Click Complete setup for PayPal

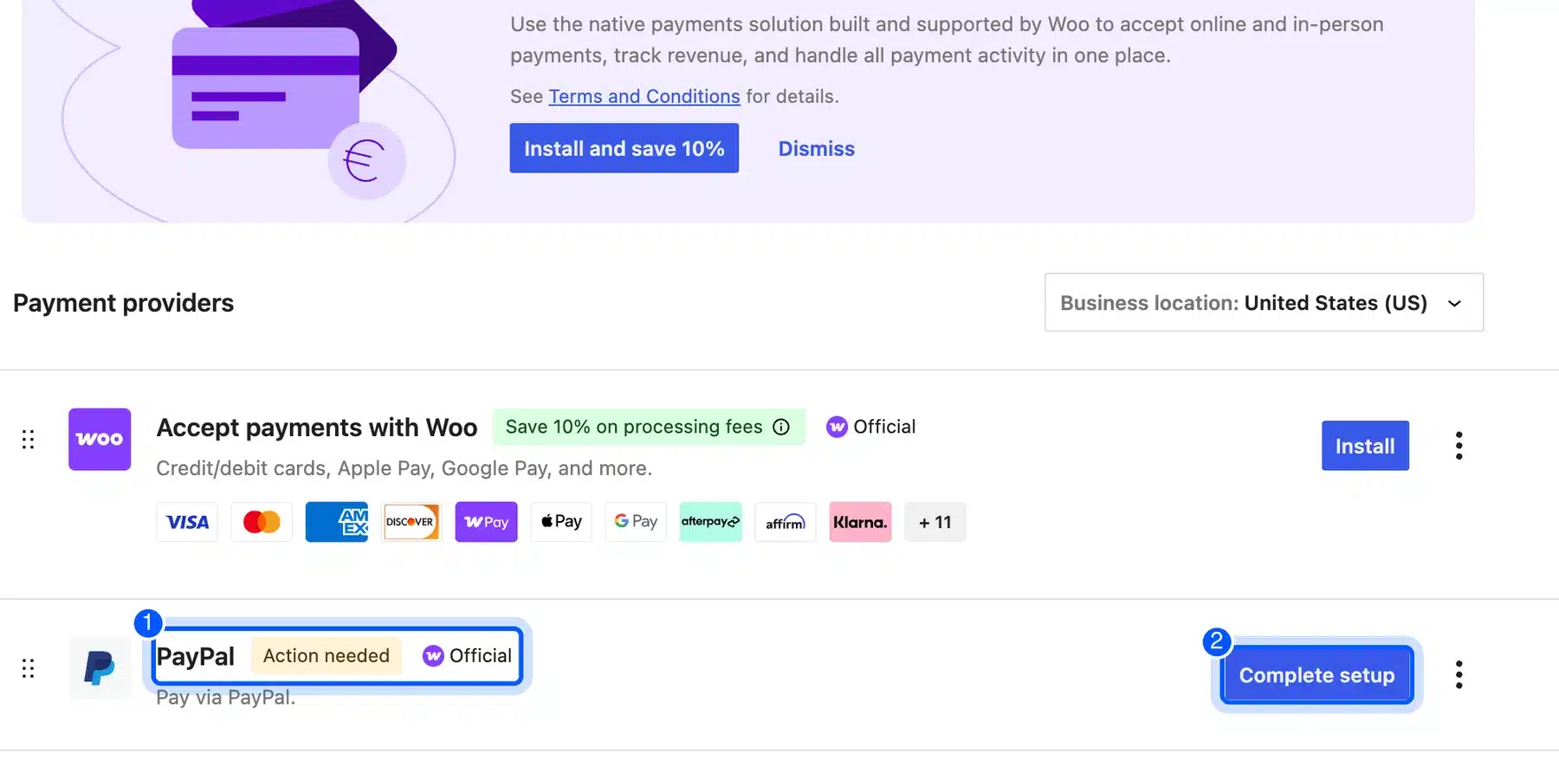click(1316, 675)
